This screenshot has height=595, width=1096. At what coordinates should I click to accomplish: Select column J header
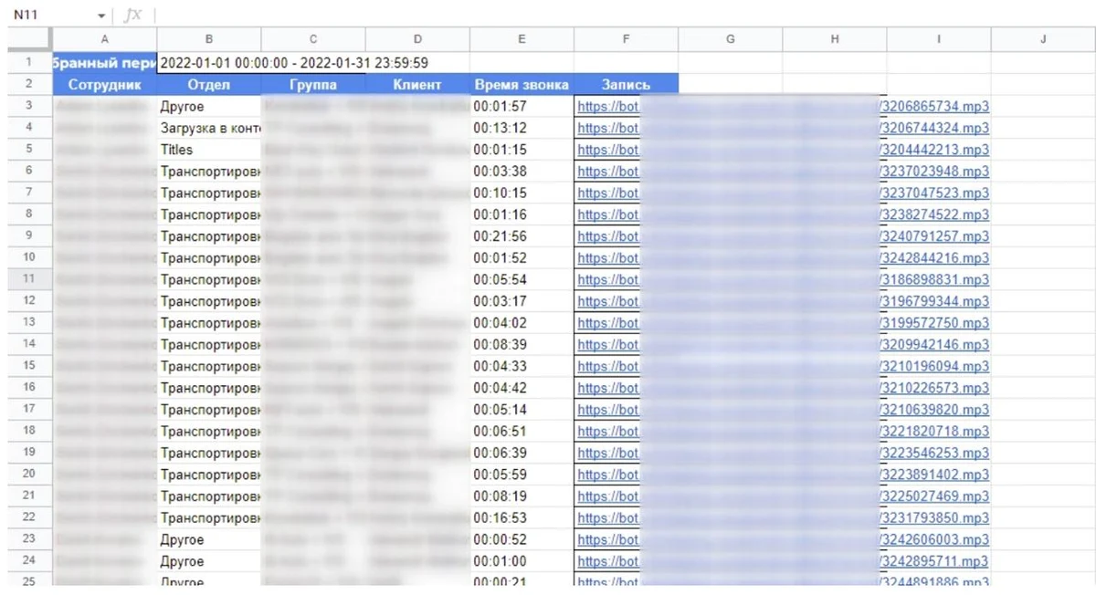tap(1043, 39)
